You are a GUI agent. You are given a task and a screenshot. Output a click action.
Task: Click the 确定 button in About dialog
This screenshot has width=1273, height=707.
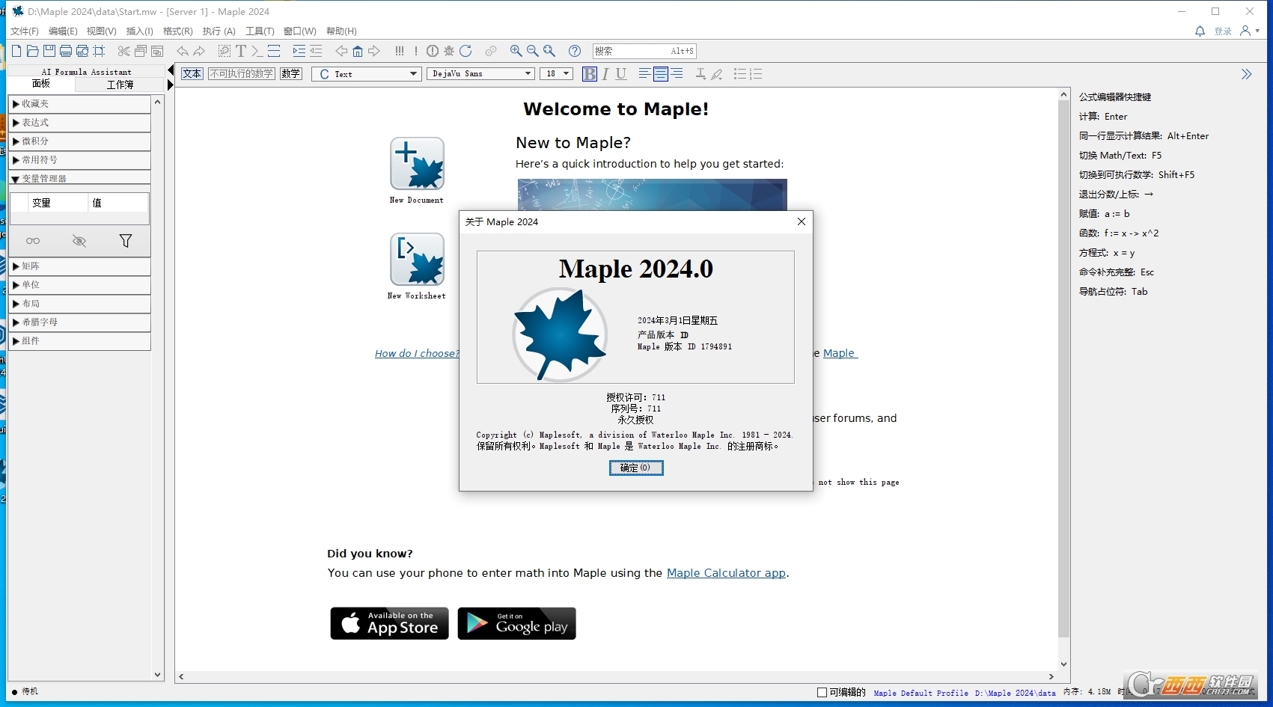pos(635,468)
